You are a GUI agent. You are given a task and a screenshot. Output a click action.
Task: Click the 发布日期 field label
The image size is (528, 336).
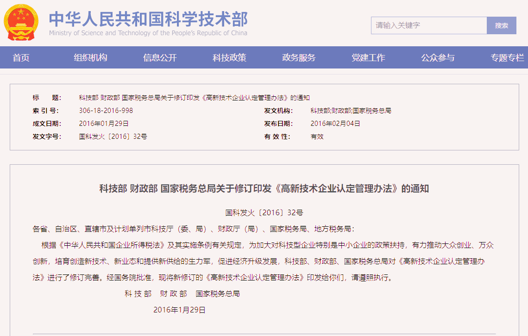(278, 124)
